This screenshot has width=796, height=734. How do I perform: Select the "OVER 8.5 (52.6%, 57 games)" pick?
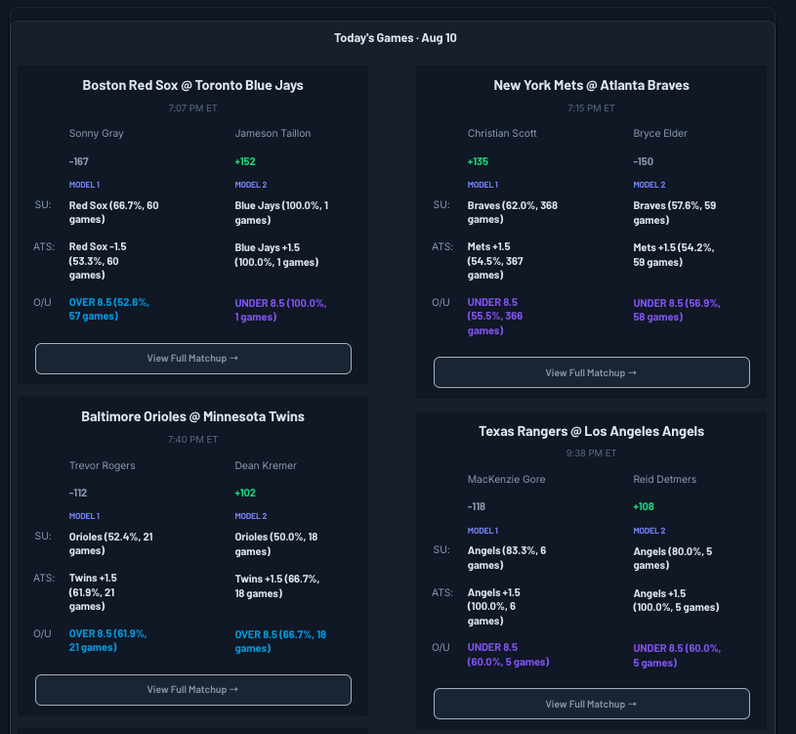coord(109,309)
